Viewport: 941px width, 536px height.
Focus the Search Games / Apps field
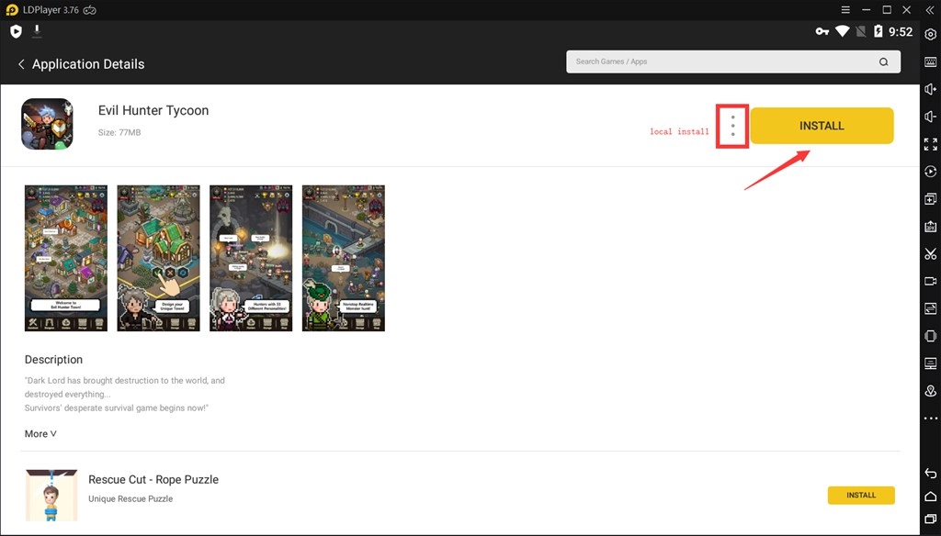pos(733,61)
